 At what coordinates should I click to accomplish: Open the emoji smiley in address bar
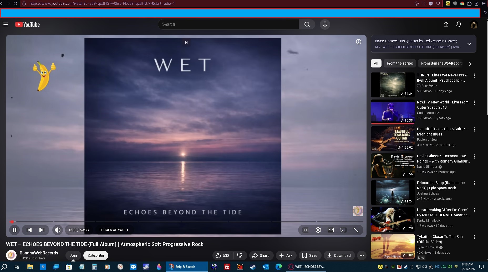pos(416,3)
